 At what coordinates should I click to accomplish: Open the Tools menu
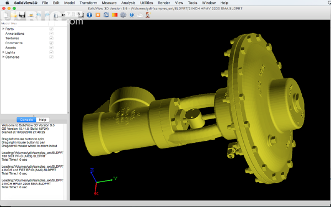[x=193, y=3]
